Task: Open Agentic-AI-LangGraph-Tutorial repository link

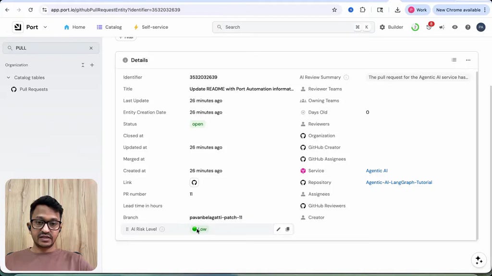Action: 399,183
